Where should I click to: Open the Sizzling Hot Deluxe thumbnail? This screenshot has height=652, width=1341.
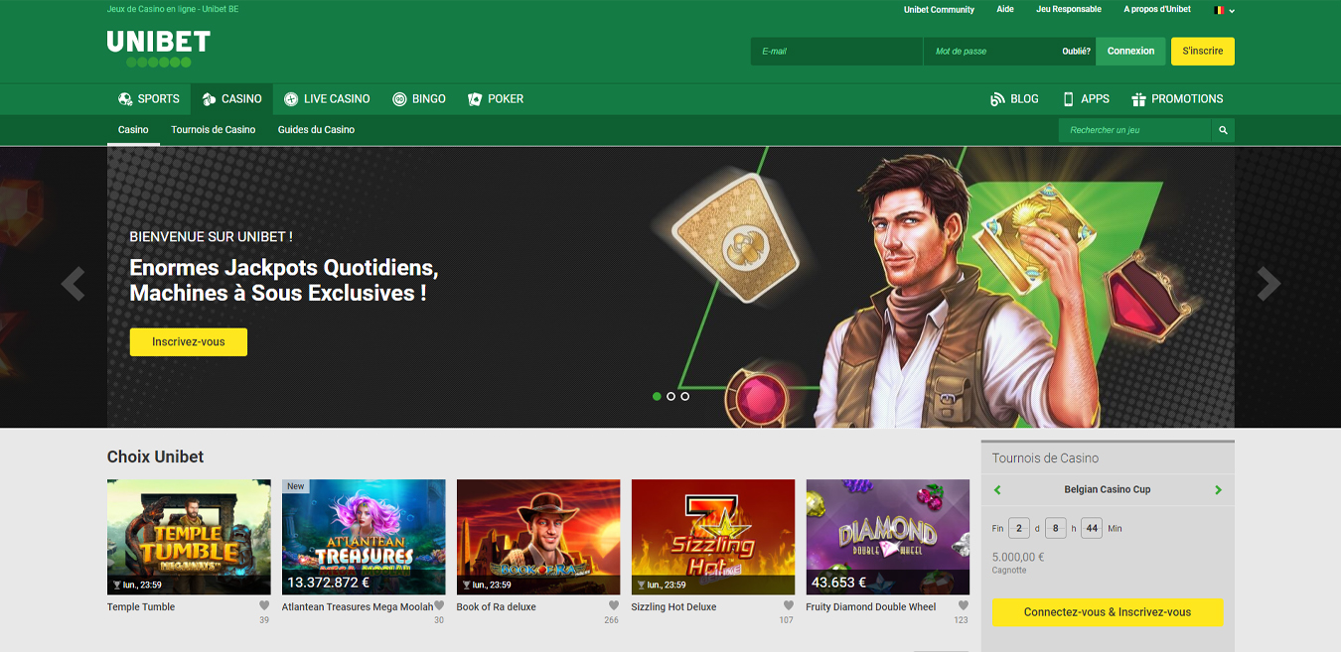(x=713, y=537)
